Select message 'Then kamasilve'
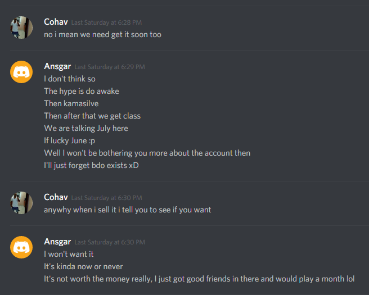The image size is (369, 295). 71,103
